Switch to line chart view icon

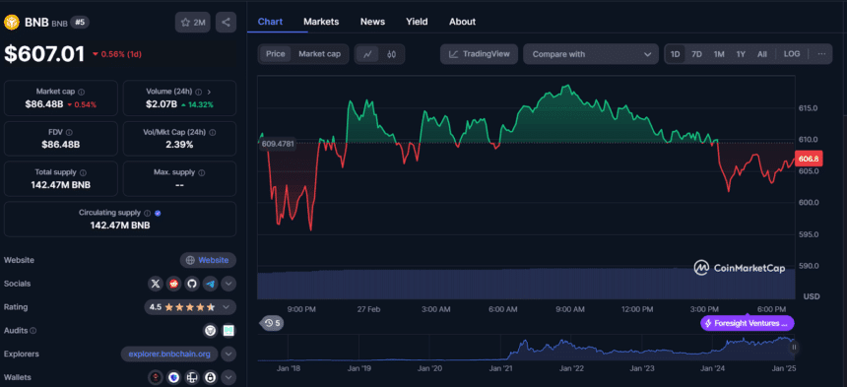point(367,54)
